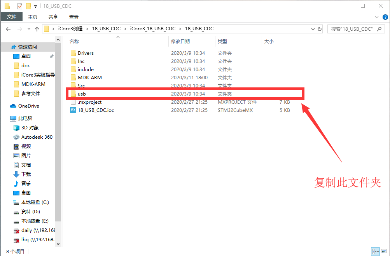
Task: Open the 共享 ribbon tab
Action: 53,17
